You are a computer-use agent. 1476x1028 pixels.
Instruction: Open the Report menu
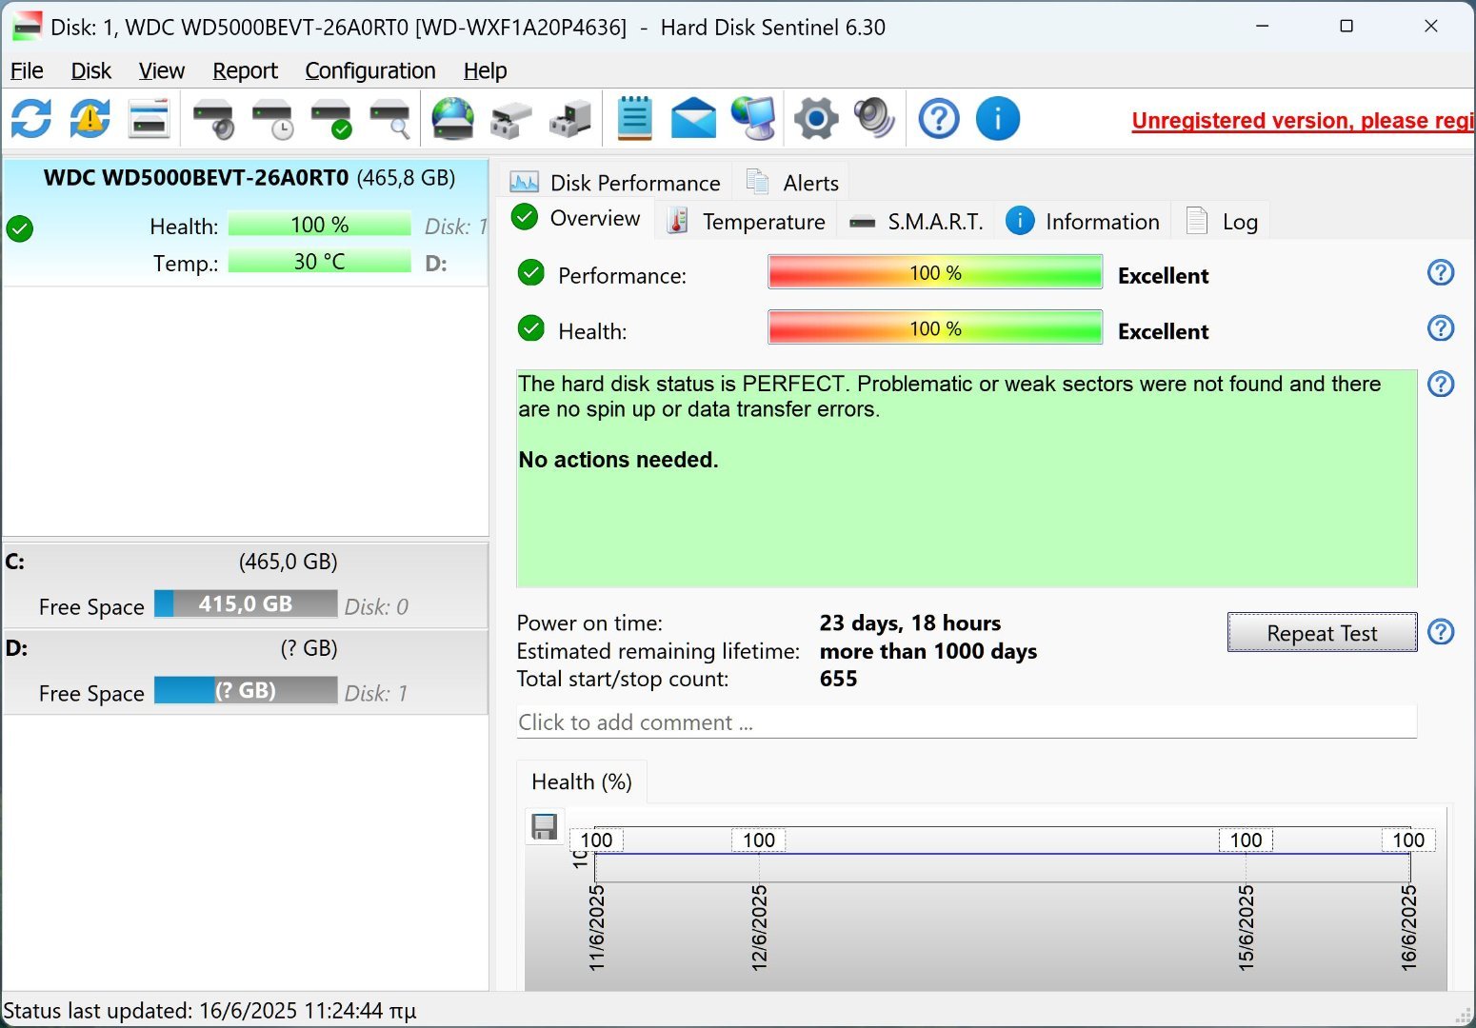coord(246,71)
